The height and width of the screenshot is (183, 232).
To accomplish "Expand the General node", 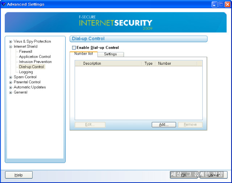I will point(11,92).
